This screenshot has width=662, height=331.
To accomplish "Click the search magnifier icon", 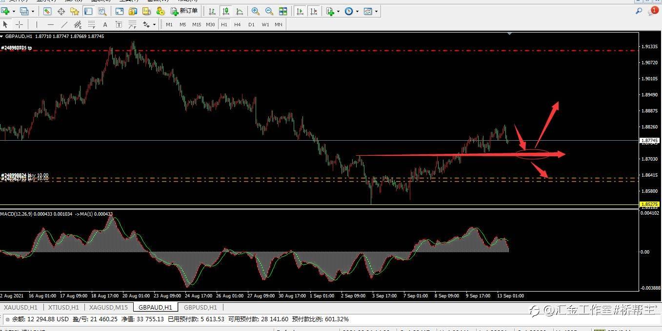I will [639, 11].
